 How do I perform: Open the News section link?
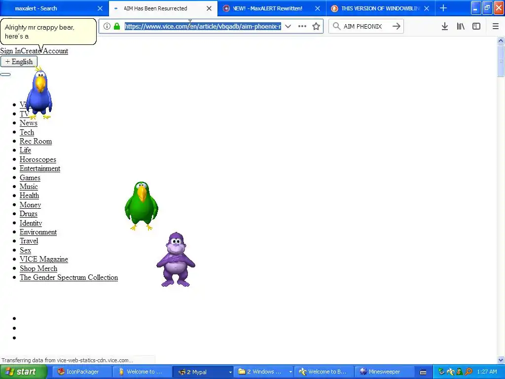point(28,123)
